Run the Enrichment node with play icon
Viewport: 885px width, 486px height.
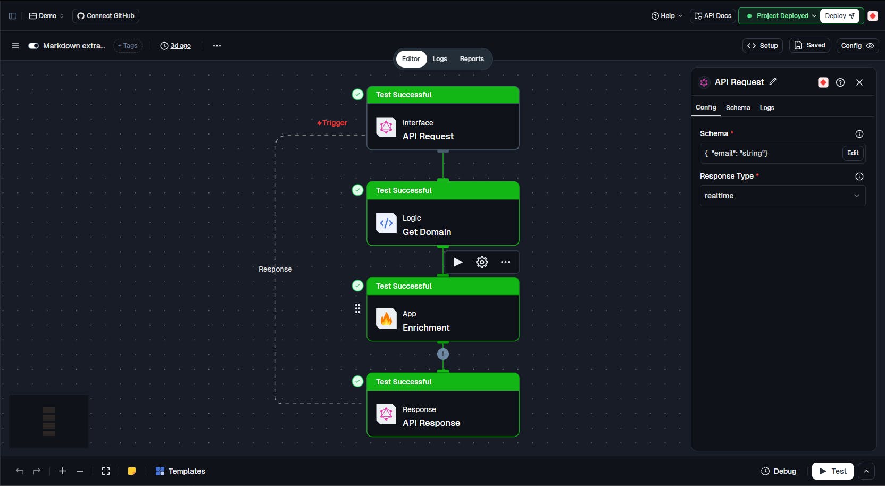click(x=458, y=262)
